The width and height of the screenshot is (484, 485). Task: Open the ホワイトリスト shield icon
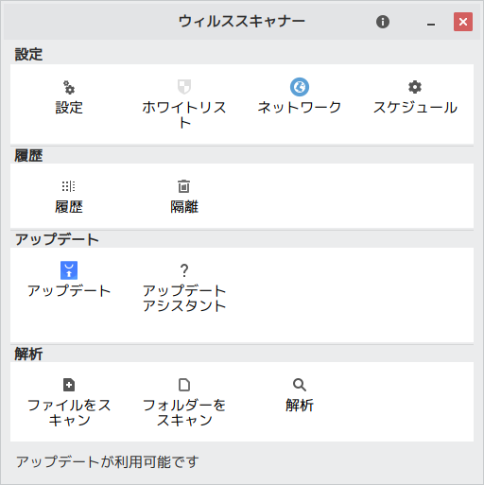(184, 87)
